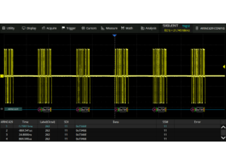
Task: Click the Error column header
Action: click(197, 122)
